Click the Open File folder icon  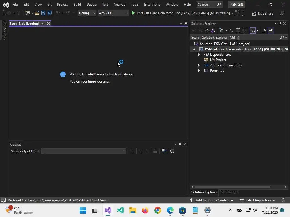pos(37,13)
